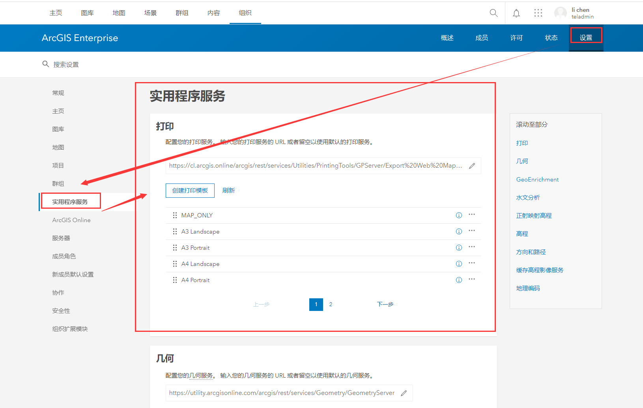Image resolution: width=643 pixels, height=408 pixels.
Task: Grab the drag handle of A4 Landscape
Action: [x=175, y=264]
